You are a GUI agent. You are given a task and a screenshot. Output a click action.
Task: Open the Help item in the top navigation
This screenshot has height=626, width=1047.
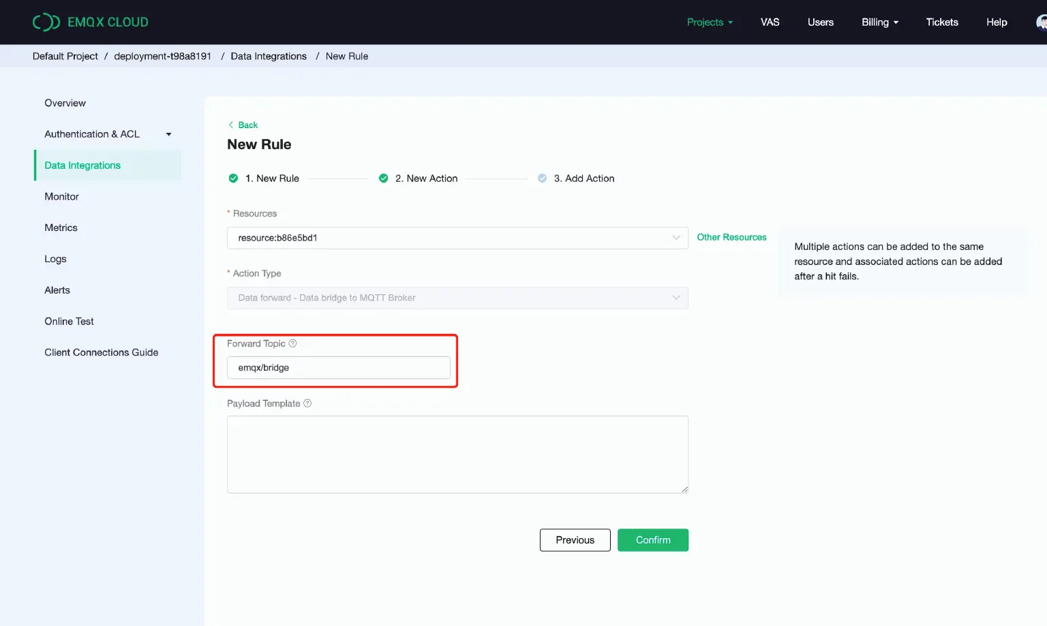(996, 22)
